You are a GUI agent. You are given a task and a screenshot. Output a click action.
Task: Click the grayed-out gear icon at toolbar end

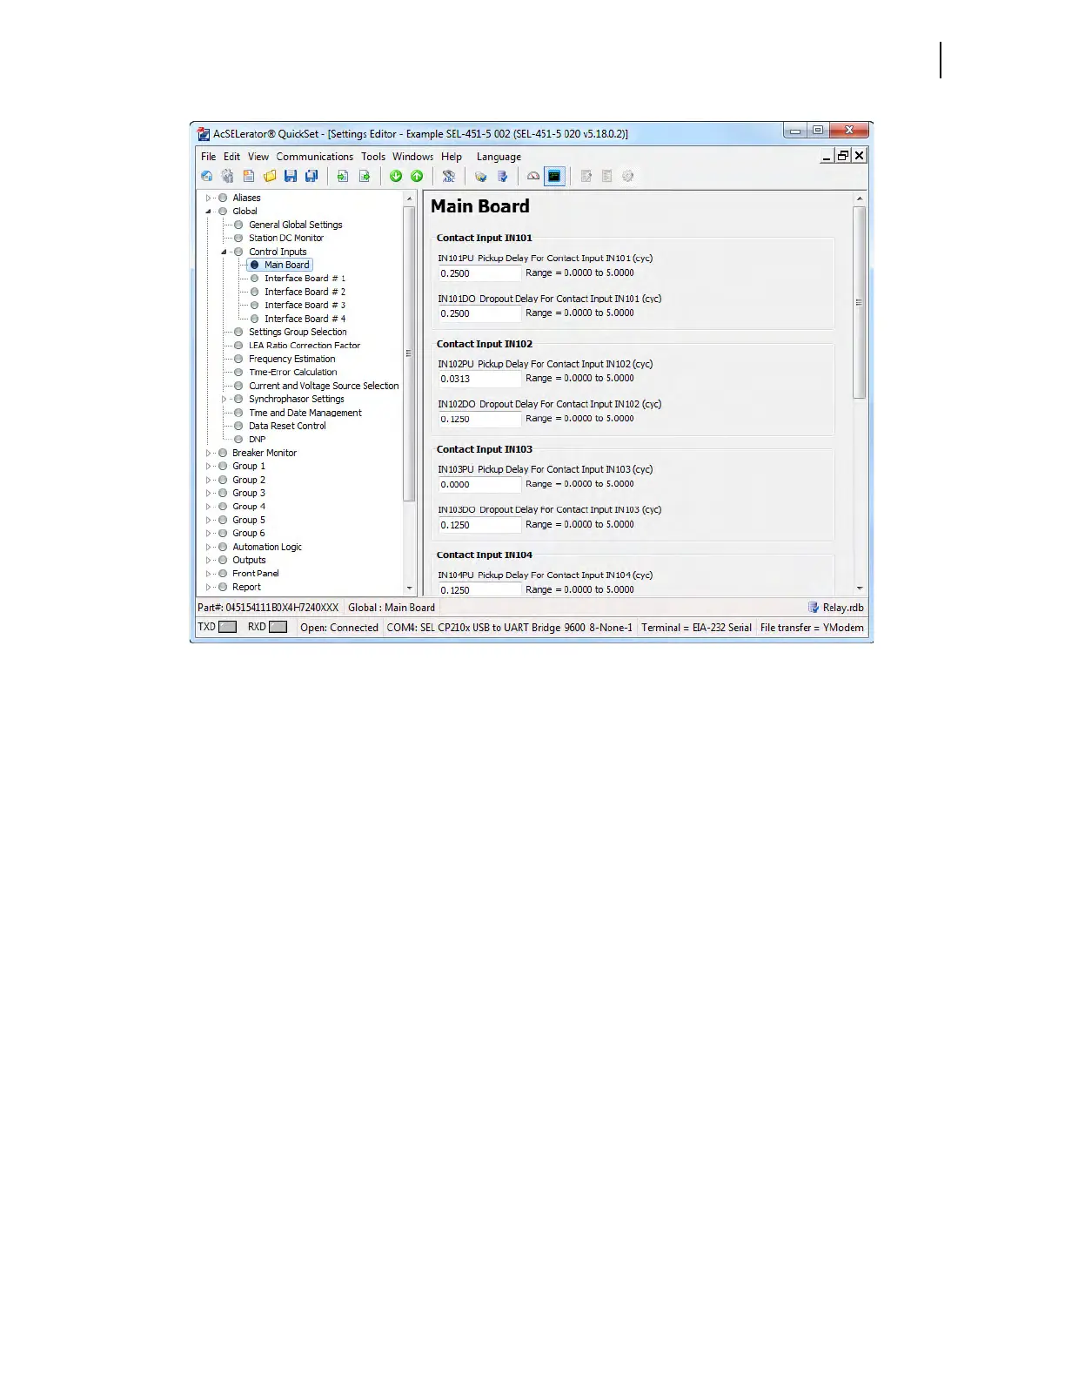(628, 176)
